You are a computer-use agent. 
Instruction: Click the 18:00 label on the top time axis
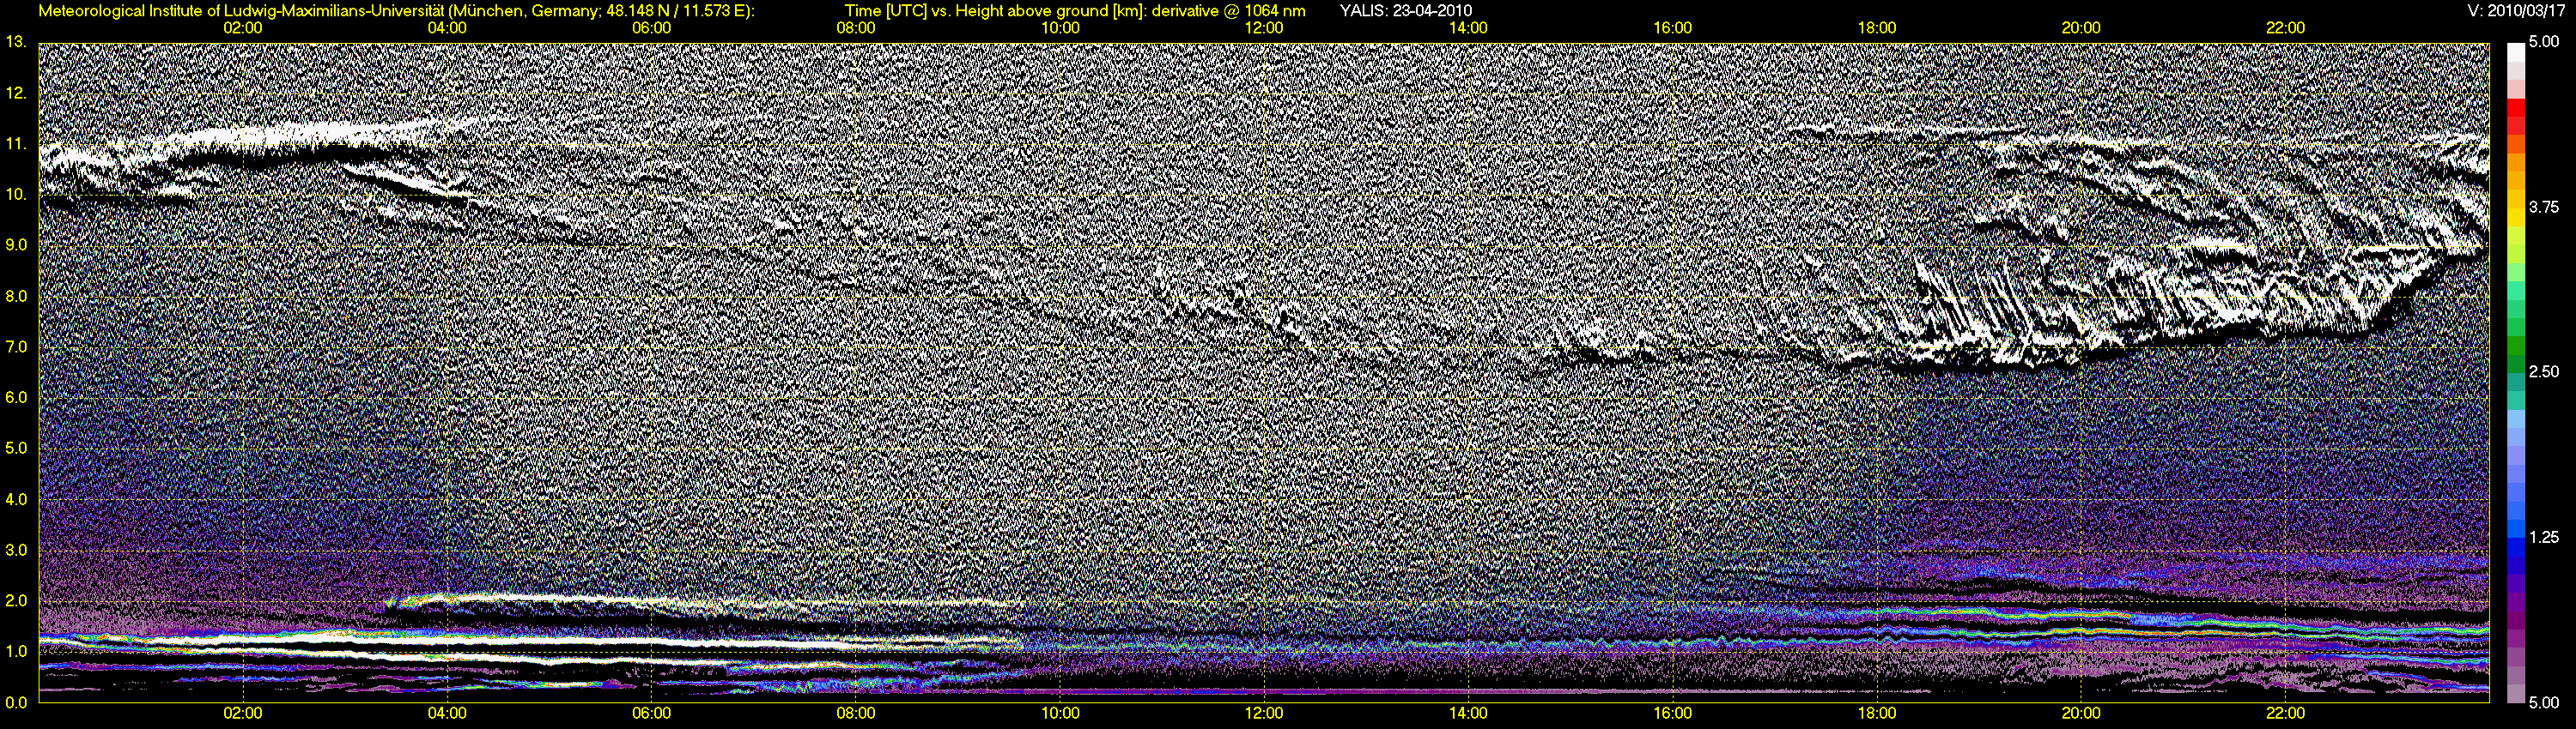tap(1877, 28)
